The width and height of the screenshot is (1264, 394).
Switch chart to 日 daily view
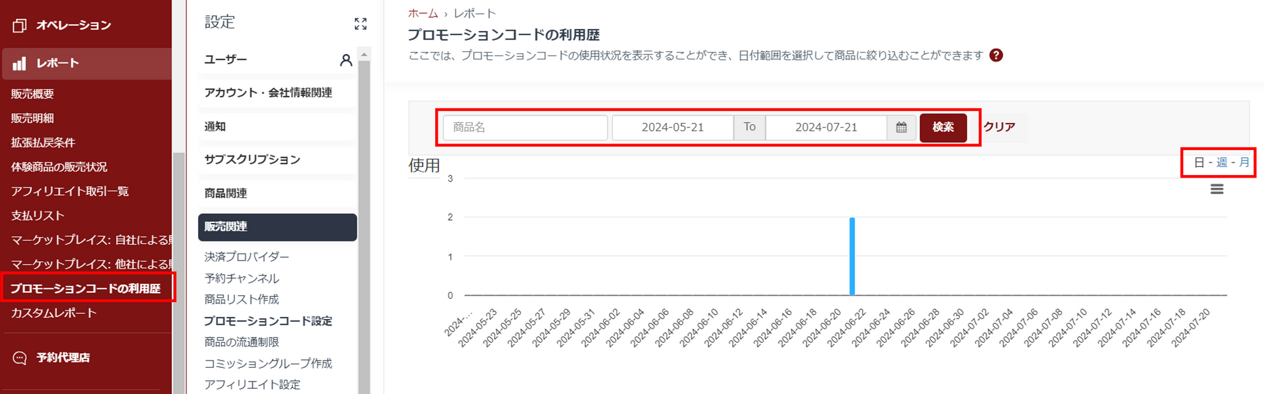[x=1199, y=162]
